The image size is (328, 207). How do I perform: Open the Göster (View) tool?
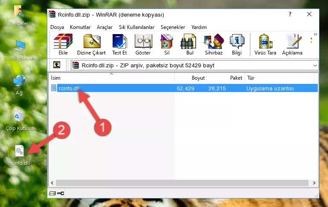(143, 44)
